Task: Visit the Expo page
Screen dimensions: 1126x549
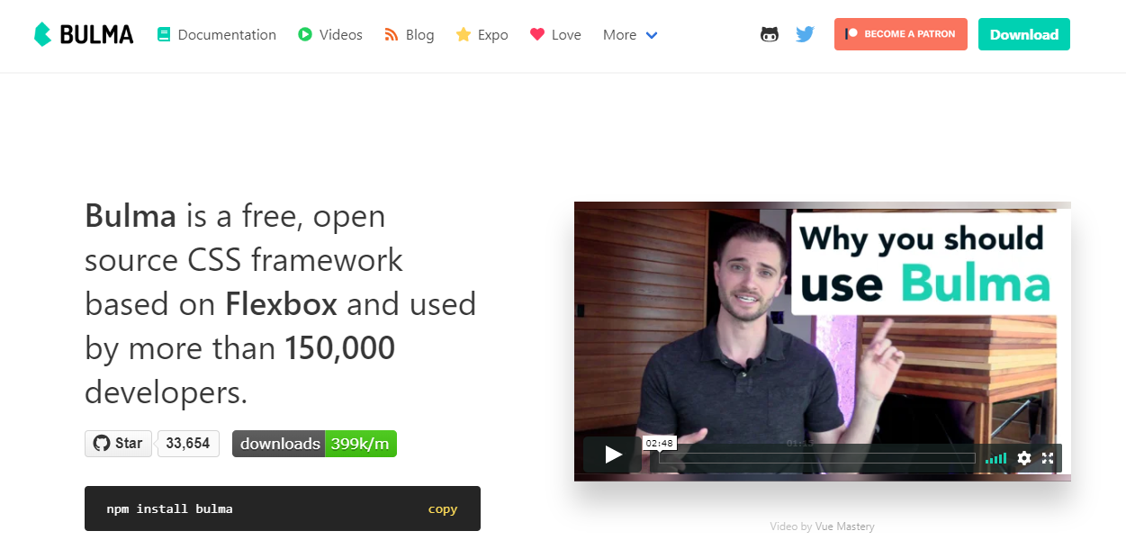Action: tap(482, 35)
